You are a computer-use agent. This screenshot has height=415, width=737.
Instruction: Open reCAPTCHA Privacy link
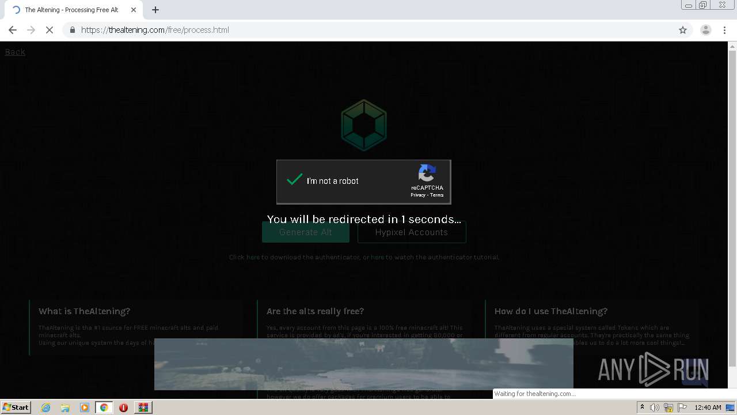pos(418,195)
